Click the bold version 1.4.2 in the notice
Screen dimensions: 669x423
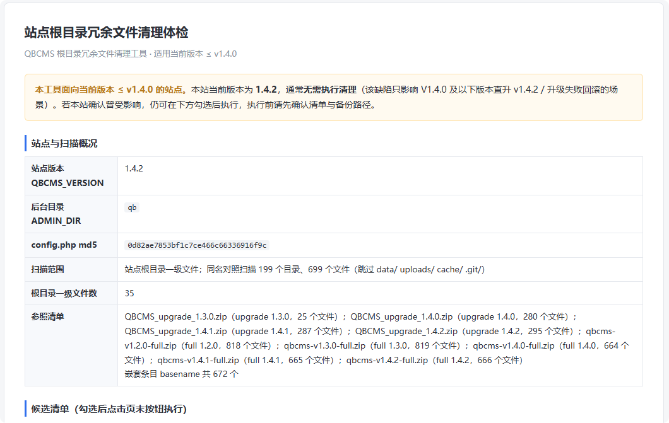pyautogui.click(x=266, y=90)
